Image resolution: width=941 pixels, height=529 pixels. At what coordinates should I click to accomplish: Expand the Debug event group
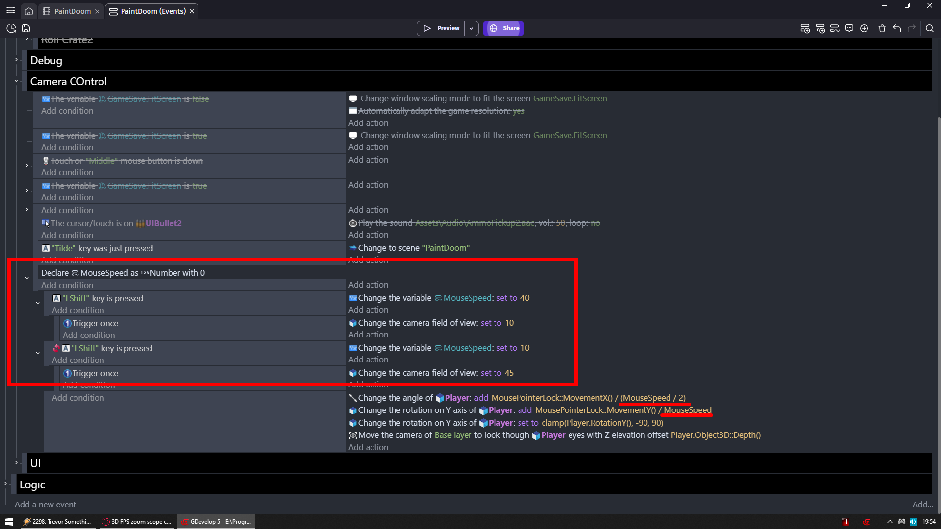[16, 60]
